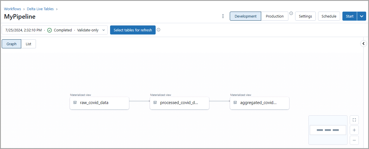
Task: Click the info icon next to Production
Action: (291, 13)
